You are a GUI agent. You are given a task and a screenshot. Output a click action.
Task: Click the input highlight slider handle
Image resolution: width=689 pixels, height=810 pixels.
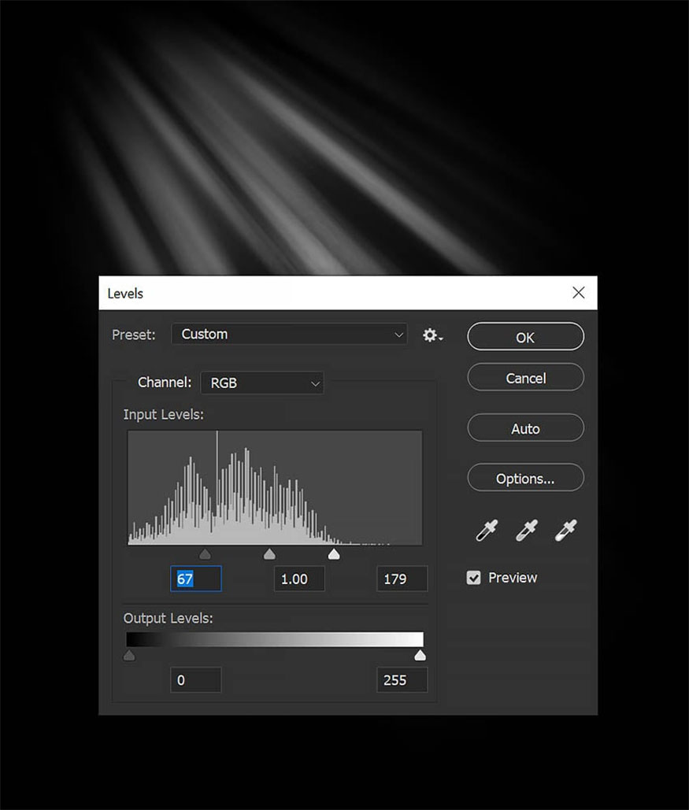[334, 555]
